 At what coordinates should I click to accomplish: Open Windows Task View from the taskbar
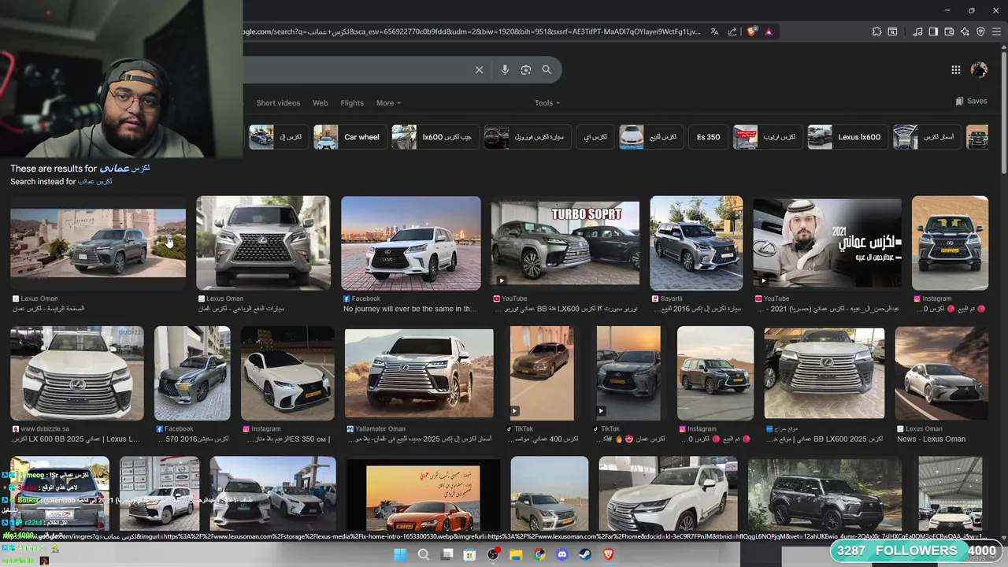pyautogui.click(x=447, y=554)
